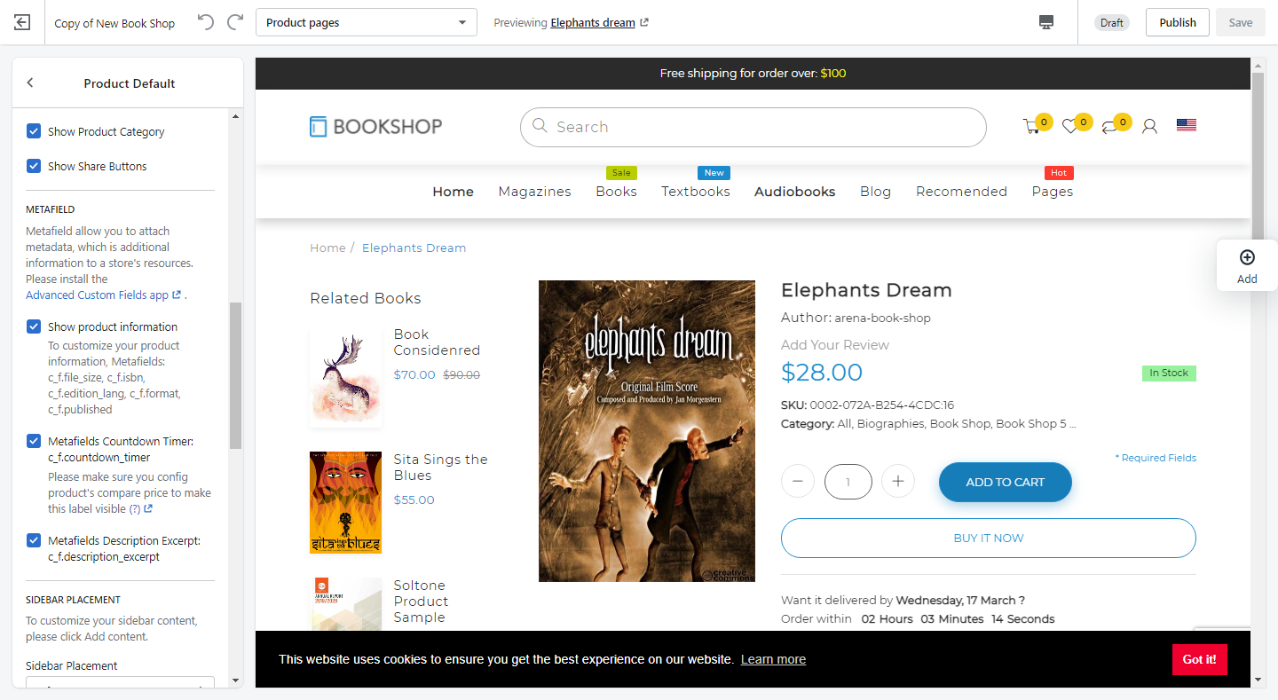The width and height of the screenshot is (1278, 700).
Task: Click the Publish button
Action: (x=1178, y=22)
